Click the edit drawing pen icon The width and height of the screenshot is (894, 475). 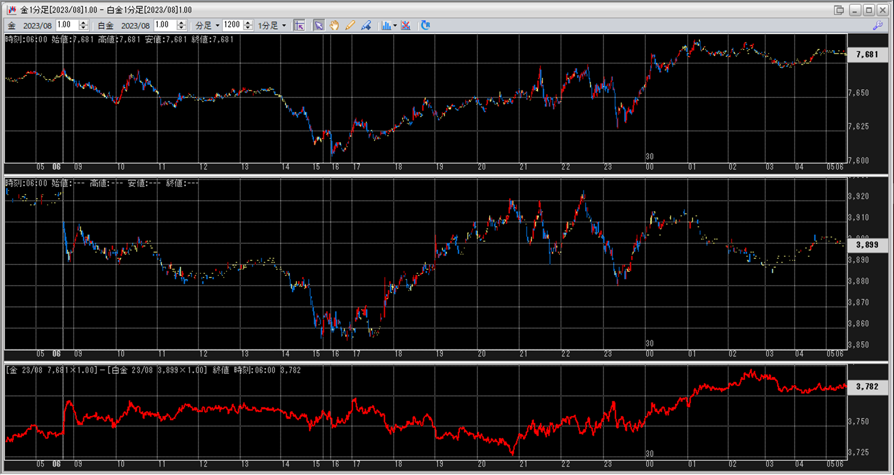pos(366,25)
